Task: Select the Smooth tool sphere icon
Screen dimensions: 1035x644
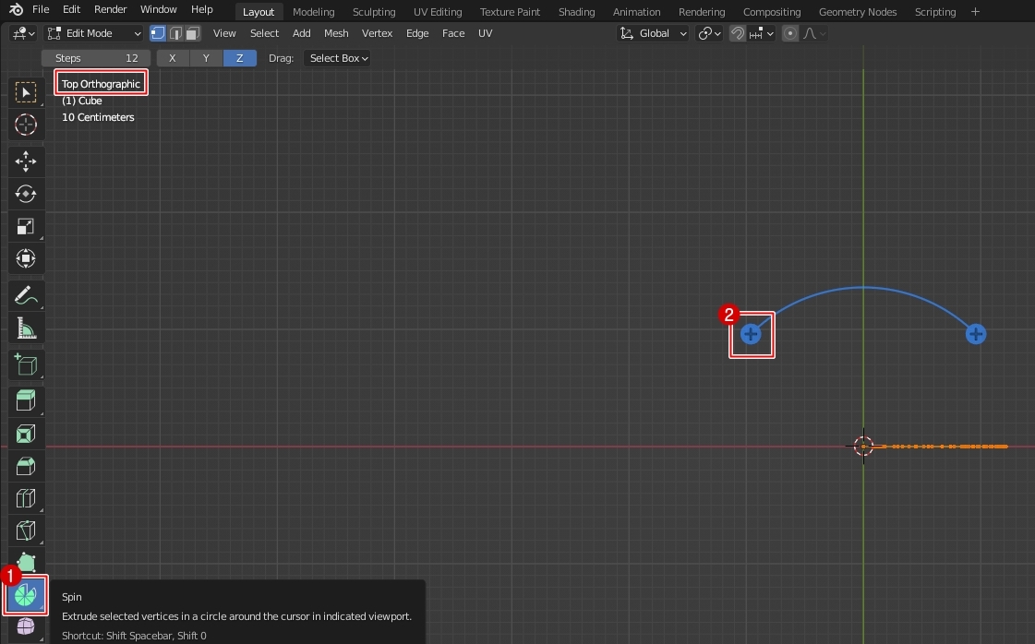Action: 26,626
